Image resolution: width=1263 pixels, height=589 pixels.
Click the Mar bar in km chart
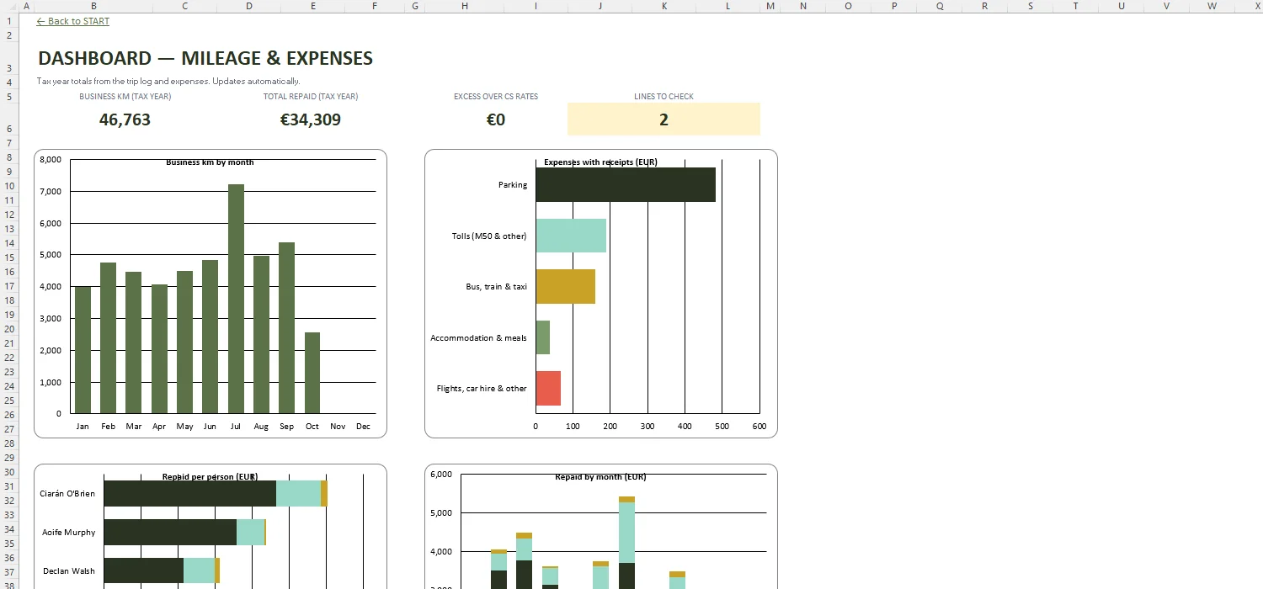[x=133, y=342]
